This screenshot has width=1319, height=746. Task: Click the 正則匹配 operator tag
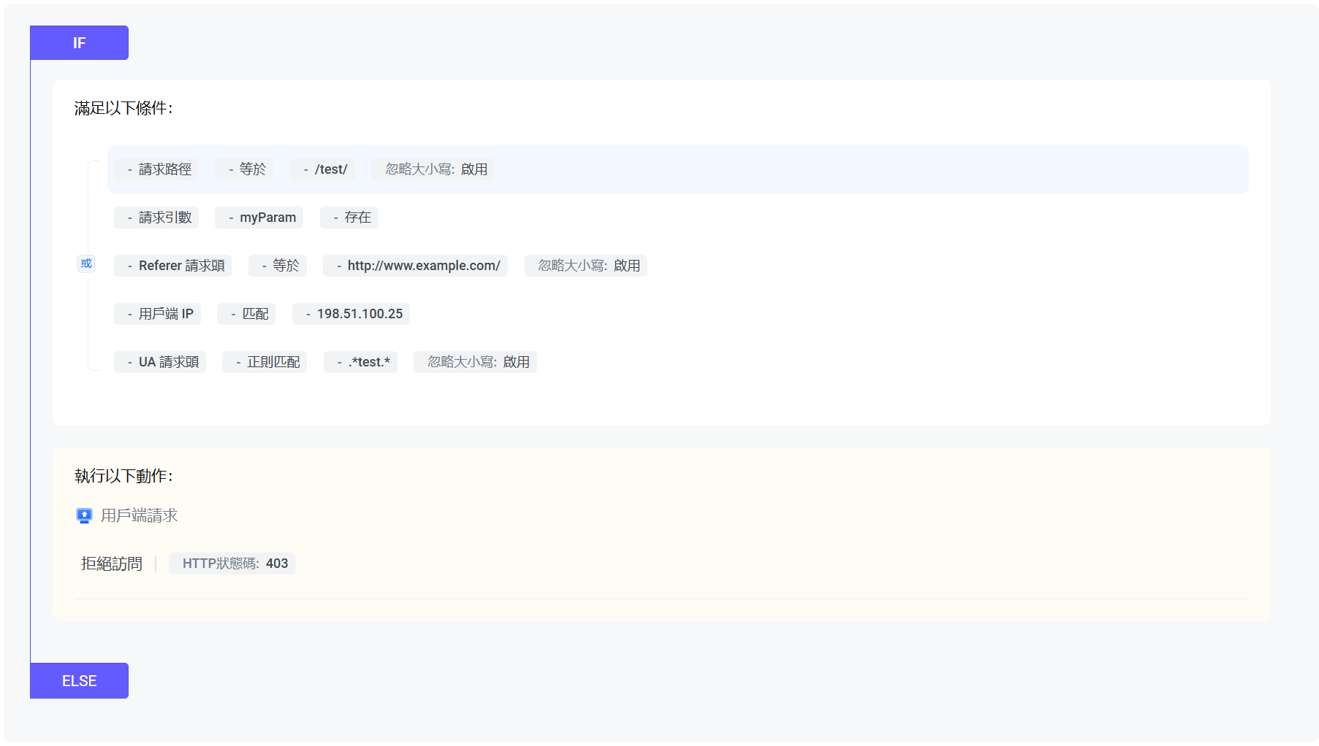pos(265,362)
